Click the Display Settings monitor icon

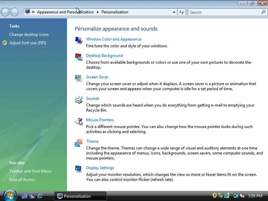coord(78,169)
